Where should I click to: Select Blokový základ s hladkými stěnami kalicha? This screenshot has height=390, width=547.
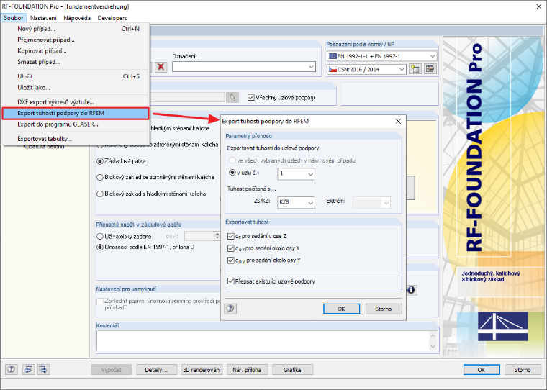click(100, 194)
